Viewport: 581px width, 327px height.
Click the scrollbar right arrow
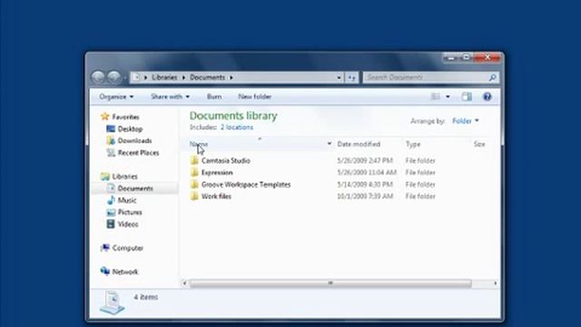point(496,283)
